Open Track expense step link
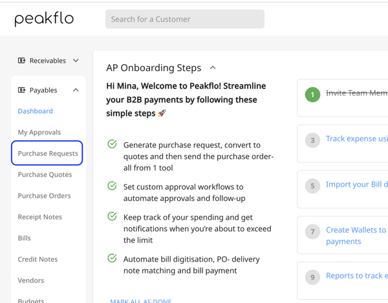The image size is (388, 303). (357, 139)
